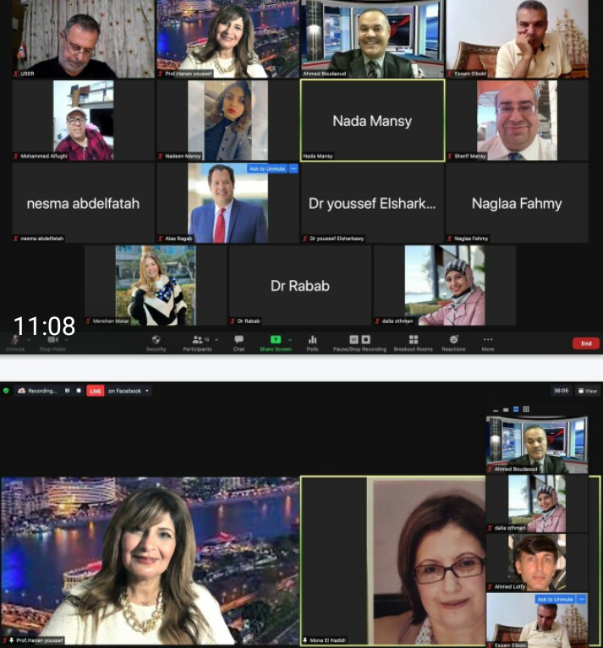Start sharing with green Share Screen icon
Screen dimensions: 603x648
(x=275, y=341)
